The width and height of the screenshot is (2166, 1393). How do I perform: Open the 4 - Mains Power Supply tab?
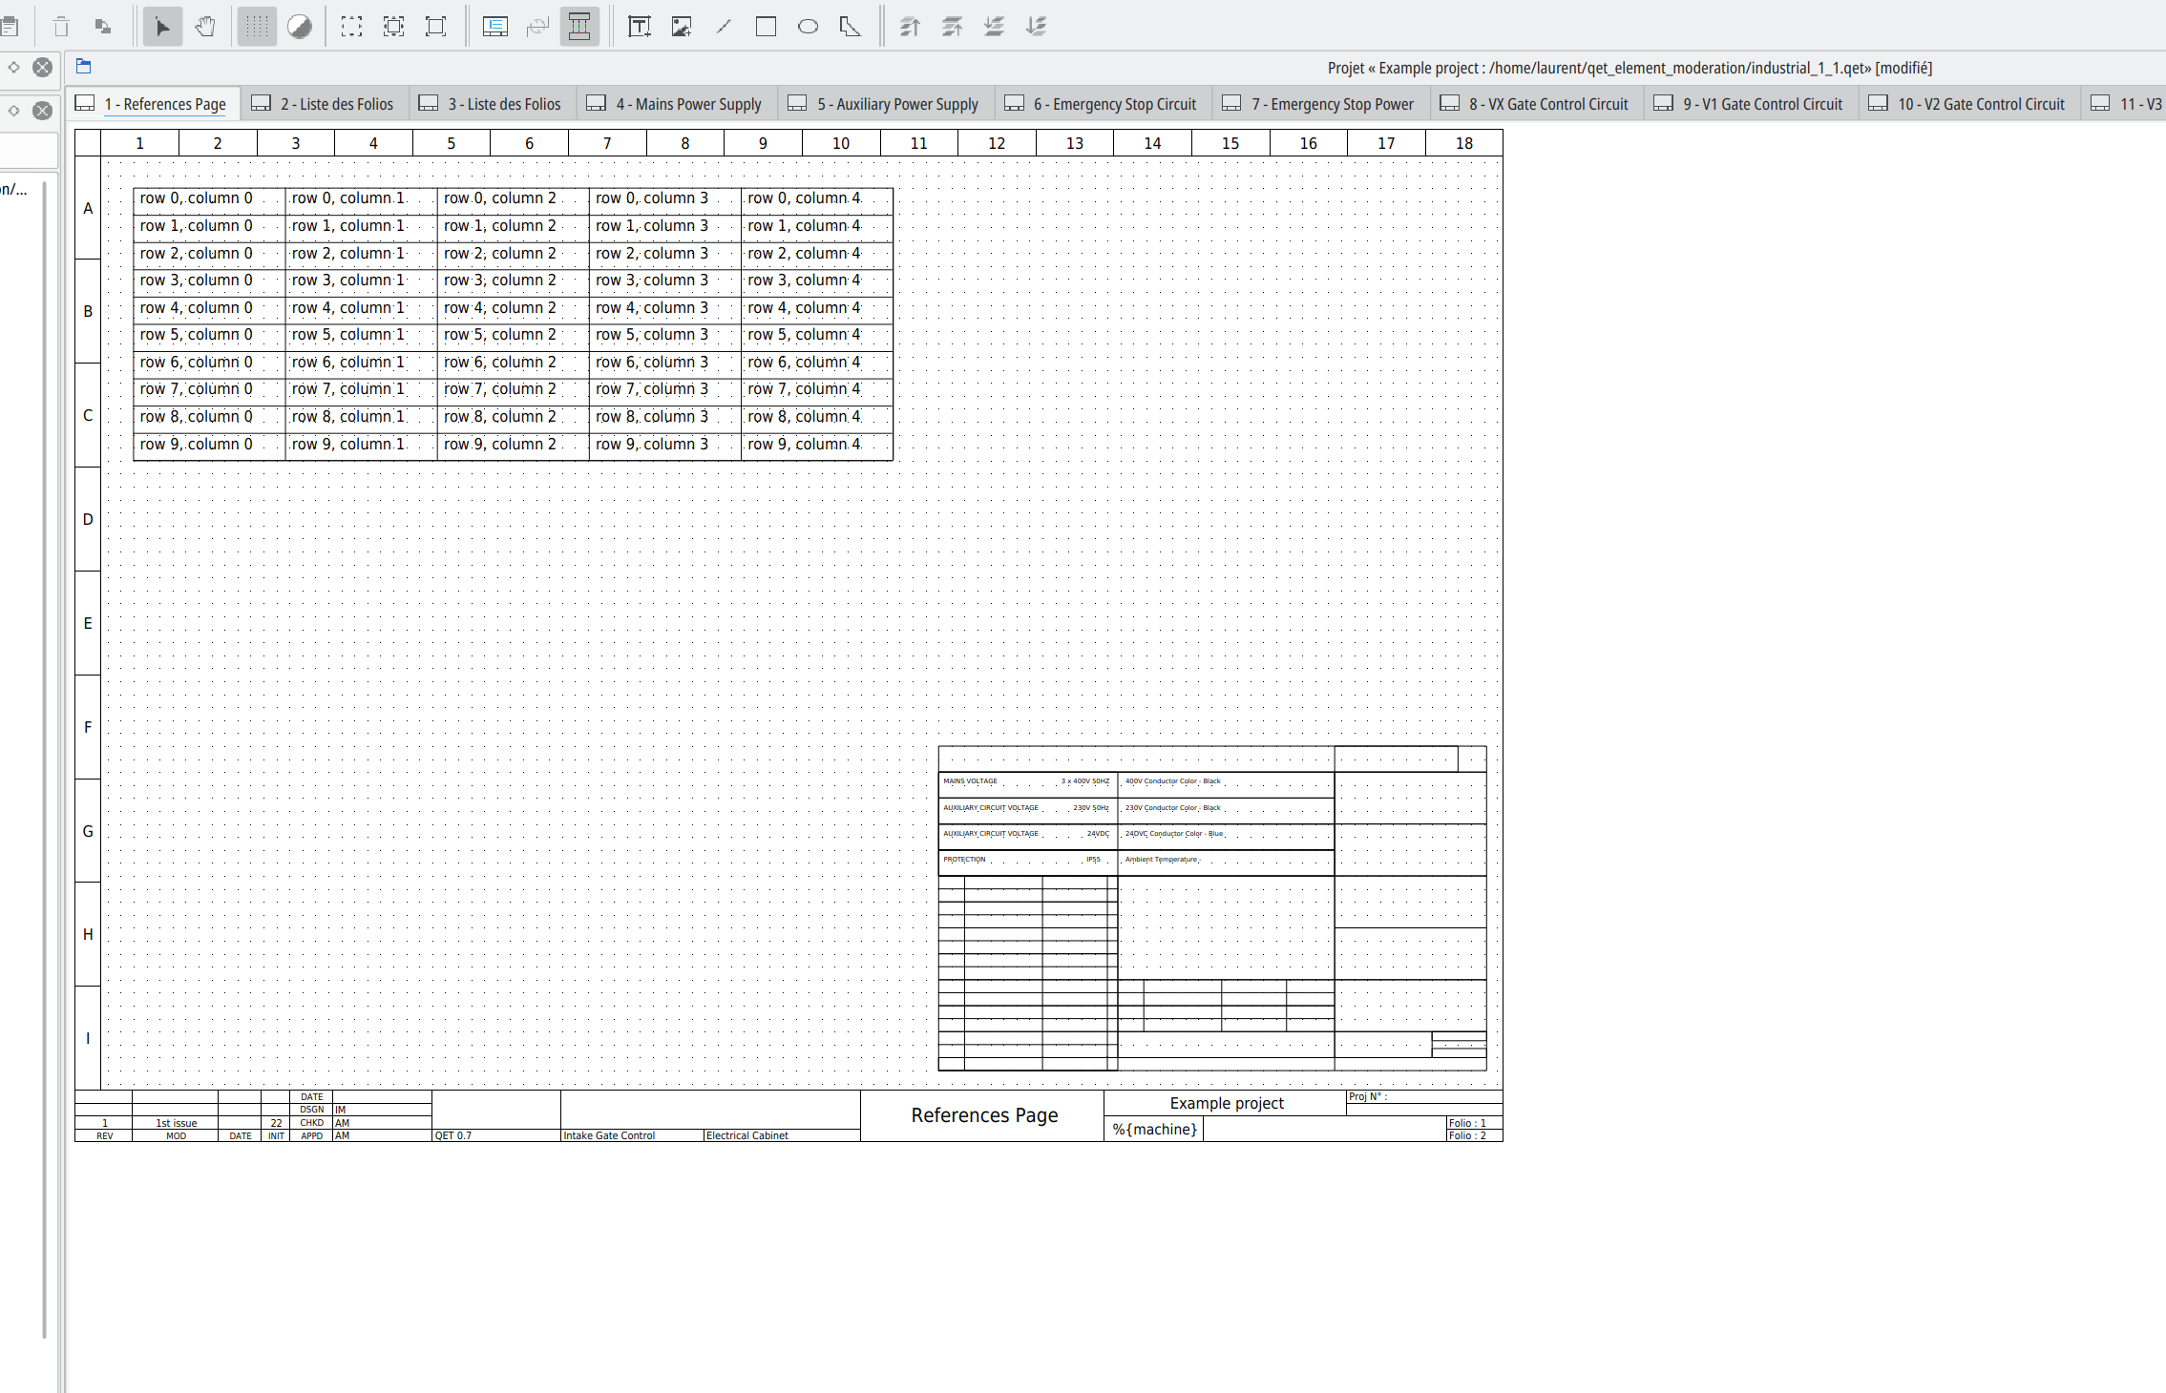pyautogui.click(x=676, y=104)
